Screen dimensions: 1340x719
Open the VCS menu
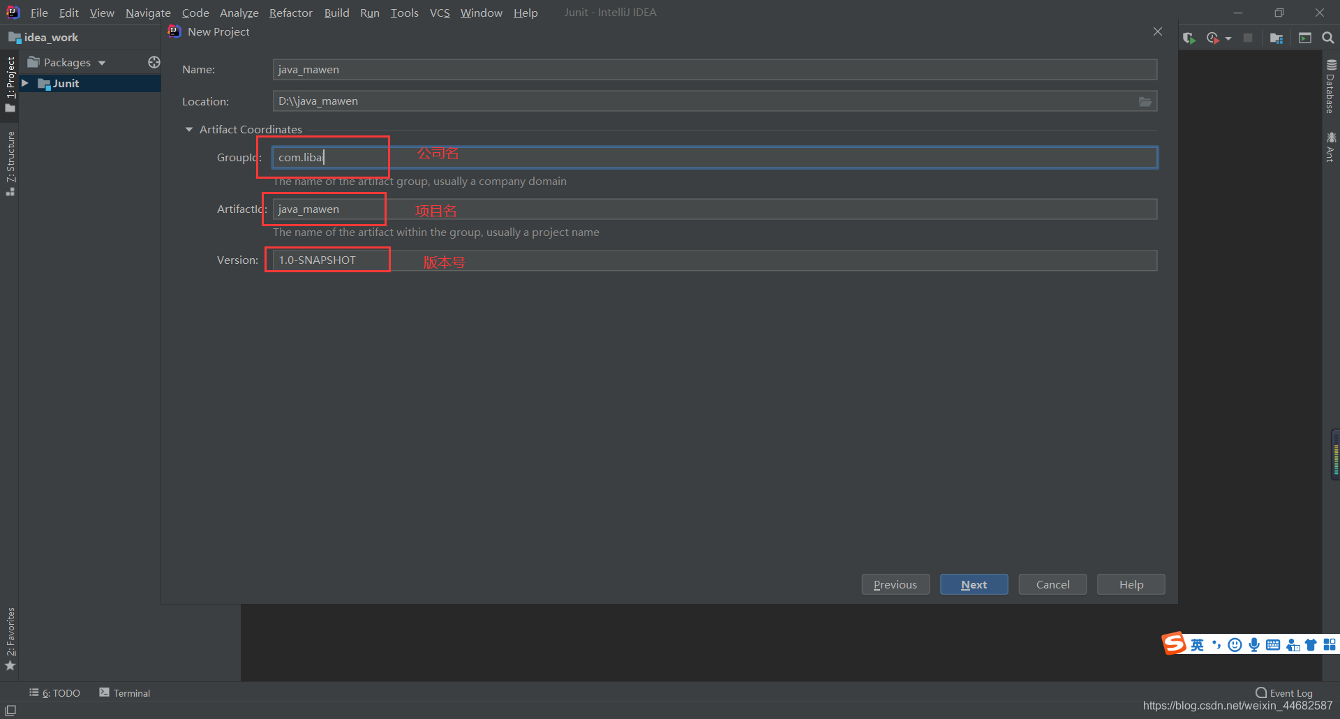tap(440, 13)
